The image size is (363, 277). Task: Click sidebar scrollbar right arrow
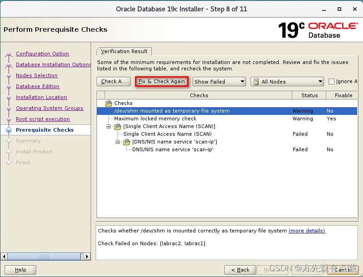click(87, 257)
